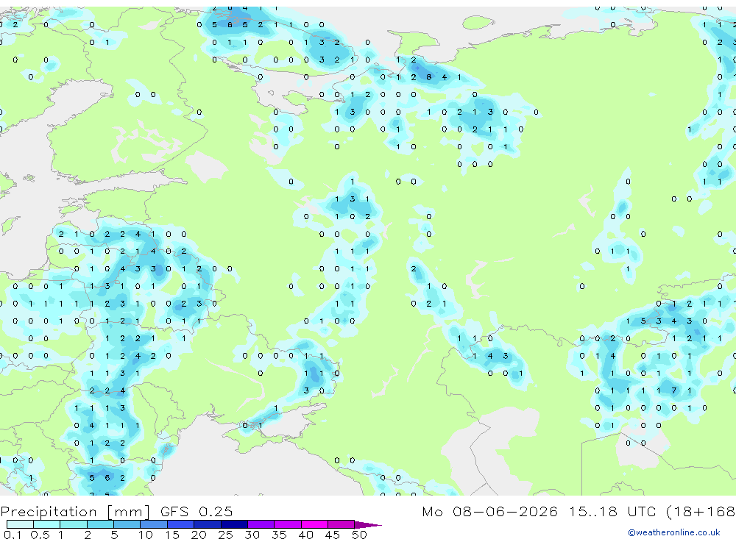The image size is (736, 539).
Task: Pick the 45–50 mm legend color swatch
Action: click(x=342, y=524)
